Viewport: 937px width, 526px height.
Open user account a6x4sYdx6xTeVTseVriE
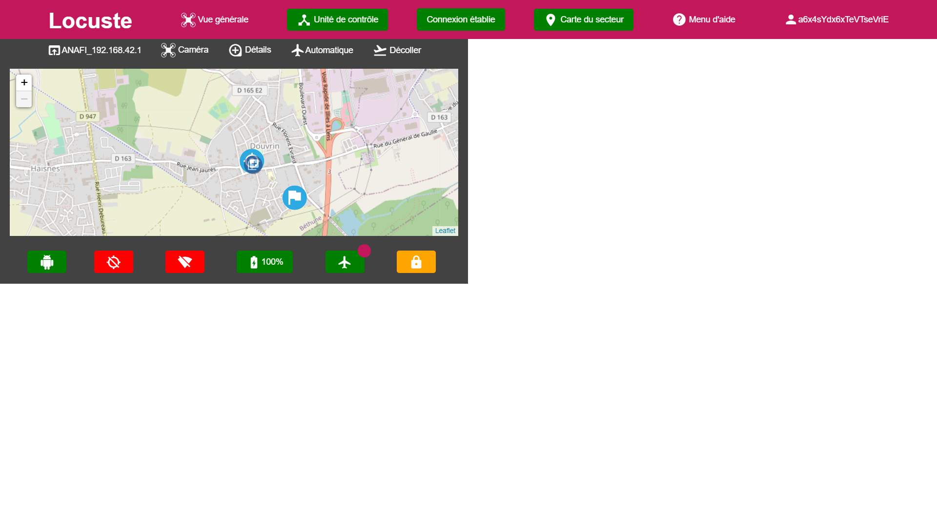click(837, 19)
